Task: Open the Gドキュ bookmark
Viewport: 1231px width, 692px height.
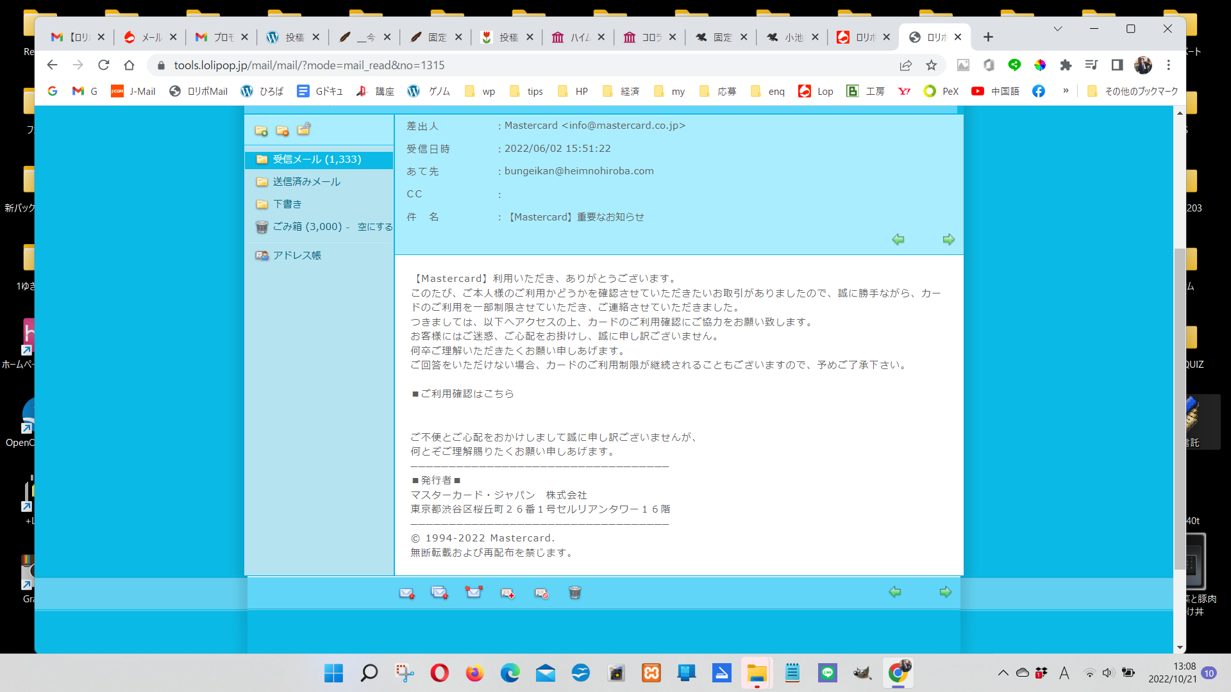Action: [x=320, y=92]
